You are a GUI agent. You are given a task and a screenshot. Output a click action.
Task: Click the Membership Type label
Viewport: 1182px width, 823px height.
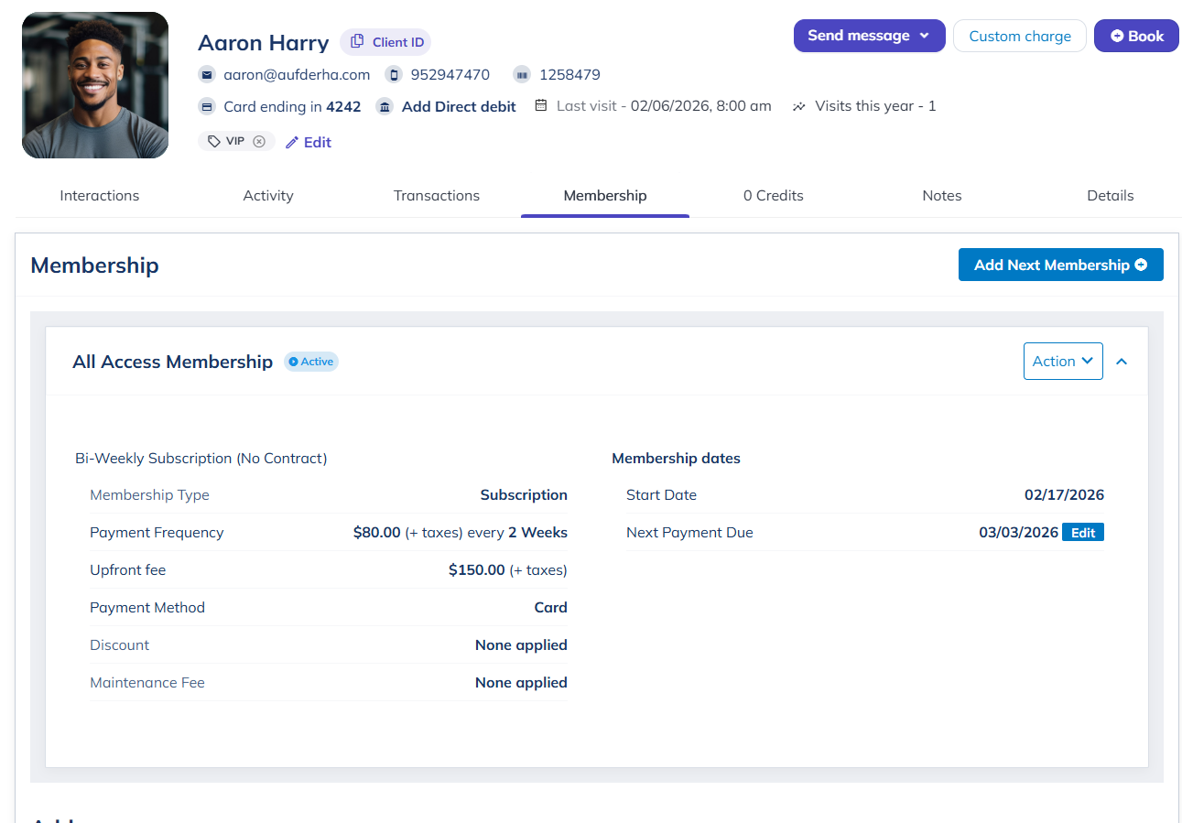(149, 495)
